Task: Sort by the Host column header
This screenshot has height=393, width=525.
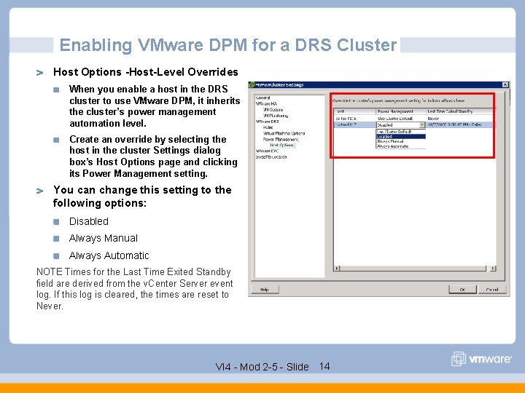Action: point(355,111)
